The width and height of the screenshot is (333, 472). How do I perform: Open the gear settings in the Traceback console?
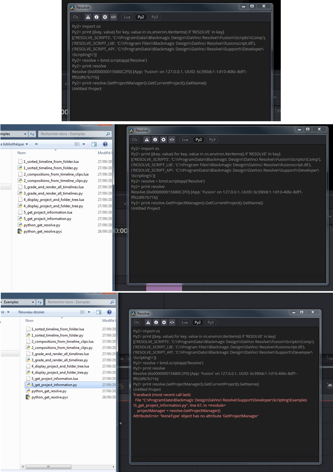(x=165, y=322)
